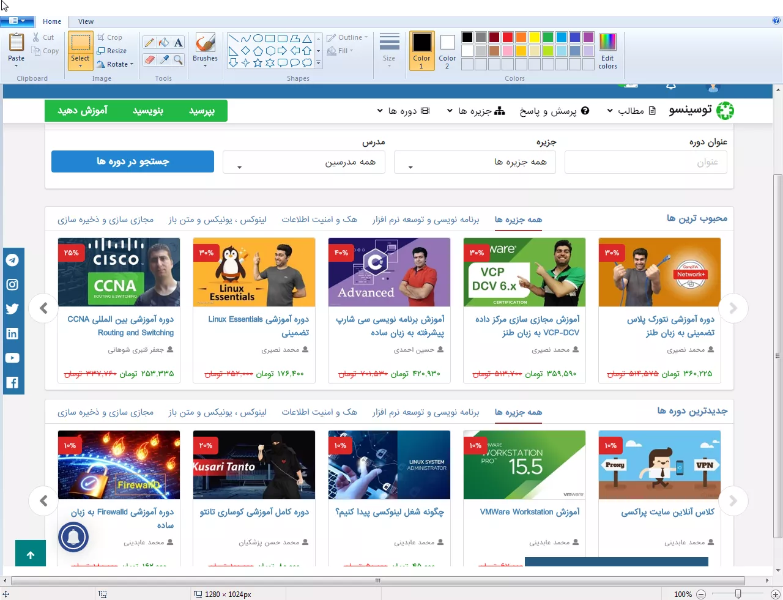The image size is (783, 600).
Task: Select the Magnifier tool
Action: (x=178, y=59)
